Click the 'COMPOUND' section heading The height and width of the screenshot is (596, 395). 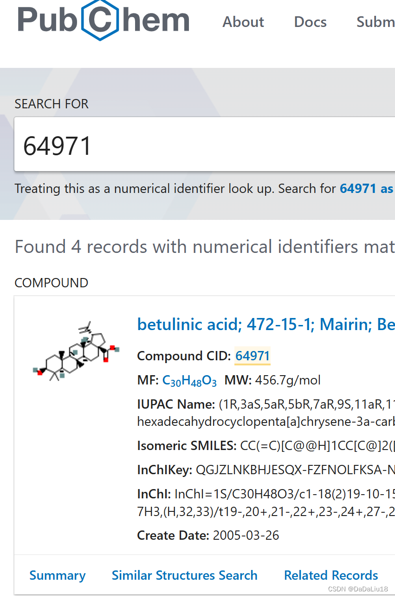(x=52, y=283)
